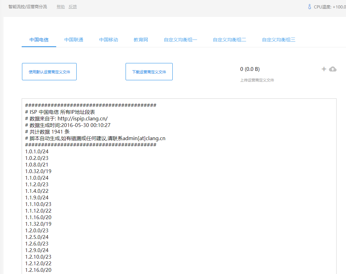346x274 pixels.
Task: Click the 上传运营商定义文件 label
Action: coord(257,80)
